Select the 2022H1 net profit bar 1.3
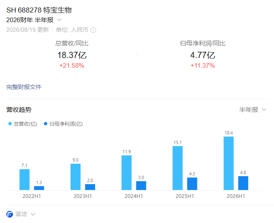Screen dimensions: 274x223 click(39, 188)
